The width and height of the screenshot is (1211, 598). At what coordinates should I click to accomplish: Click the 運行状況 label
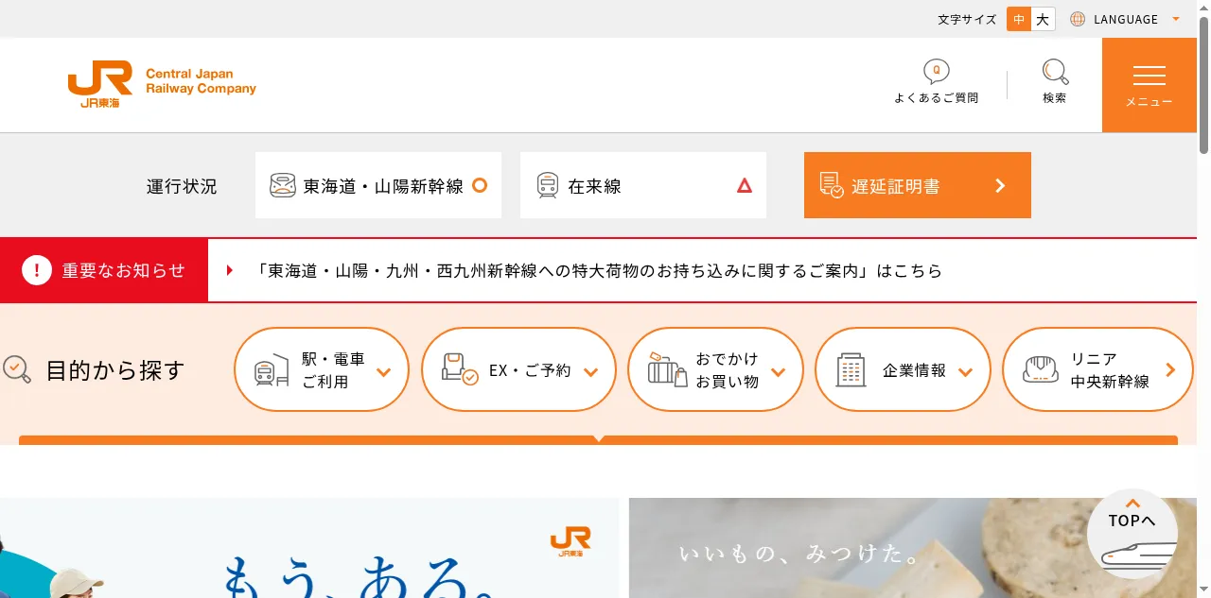[x=182, y=186]
